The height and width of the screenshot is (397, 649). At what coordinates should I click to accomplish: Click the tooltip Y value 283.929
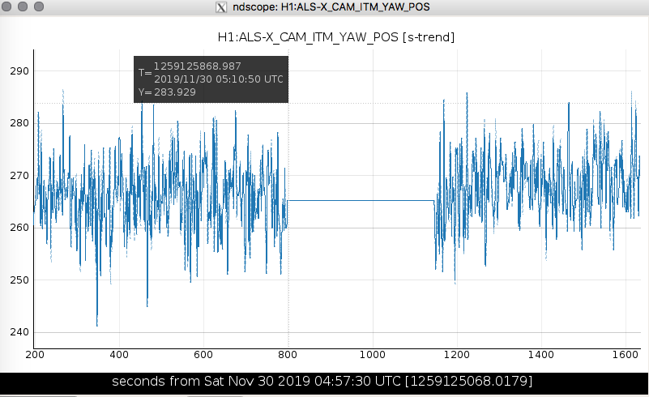(175, 92)
